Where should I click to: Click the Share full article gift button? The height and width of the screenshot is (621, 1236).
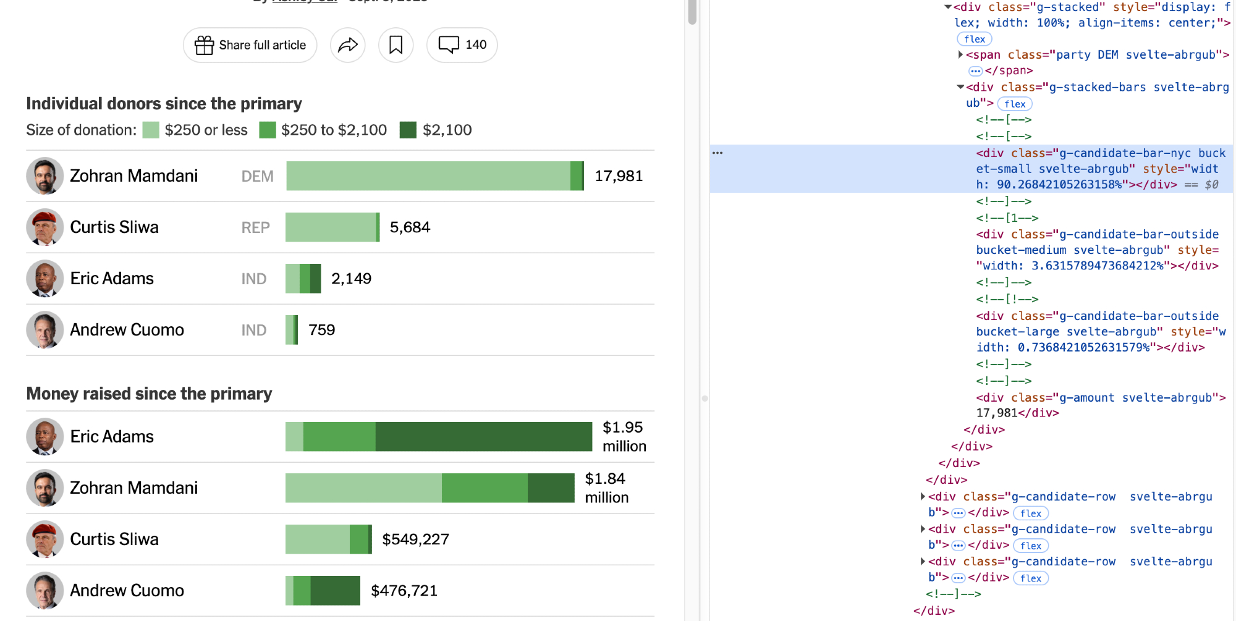250,45
